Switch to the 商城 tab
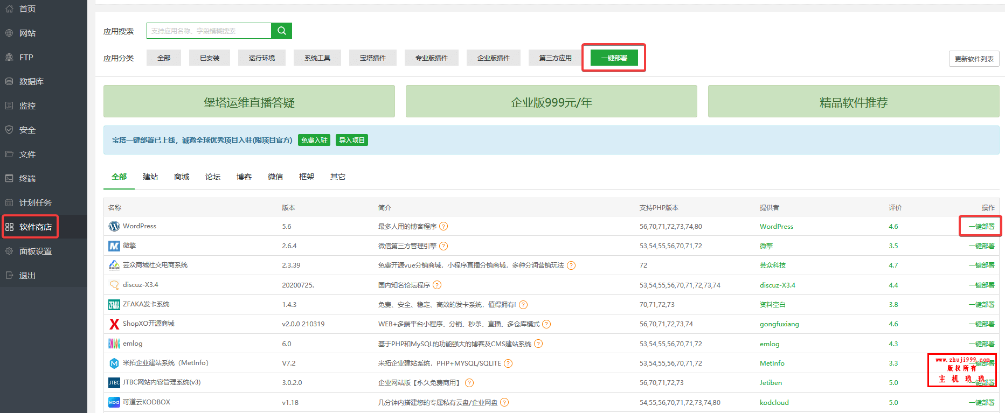This screenshot has width=1005, height=413. point(182,177)
